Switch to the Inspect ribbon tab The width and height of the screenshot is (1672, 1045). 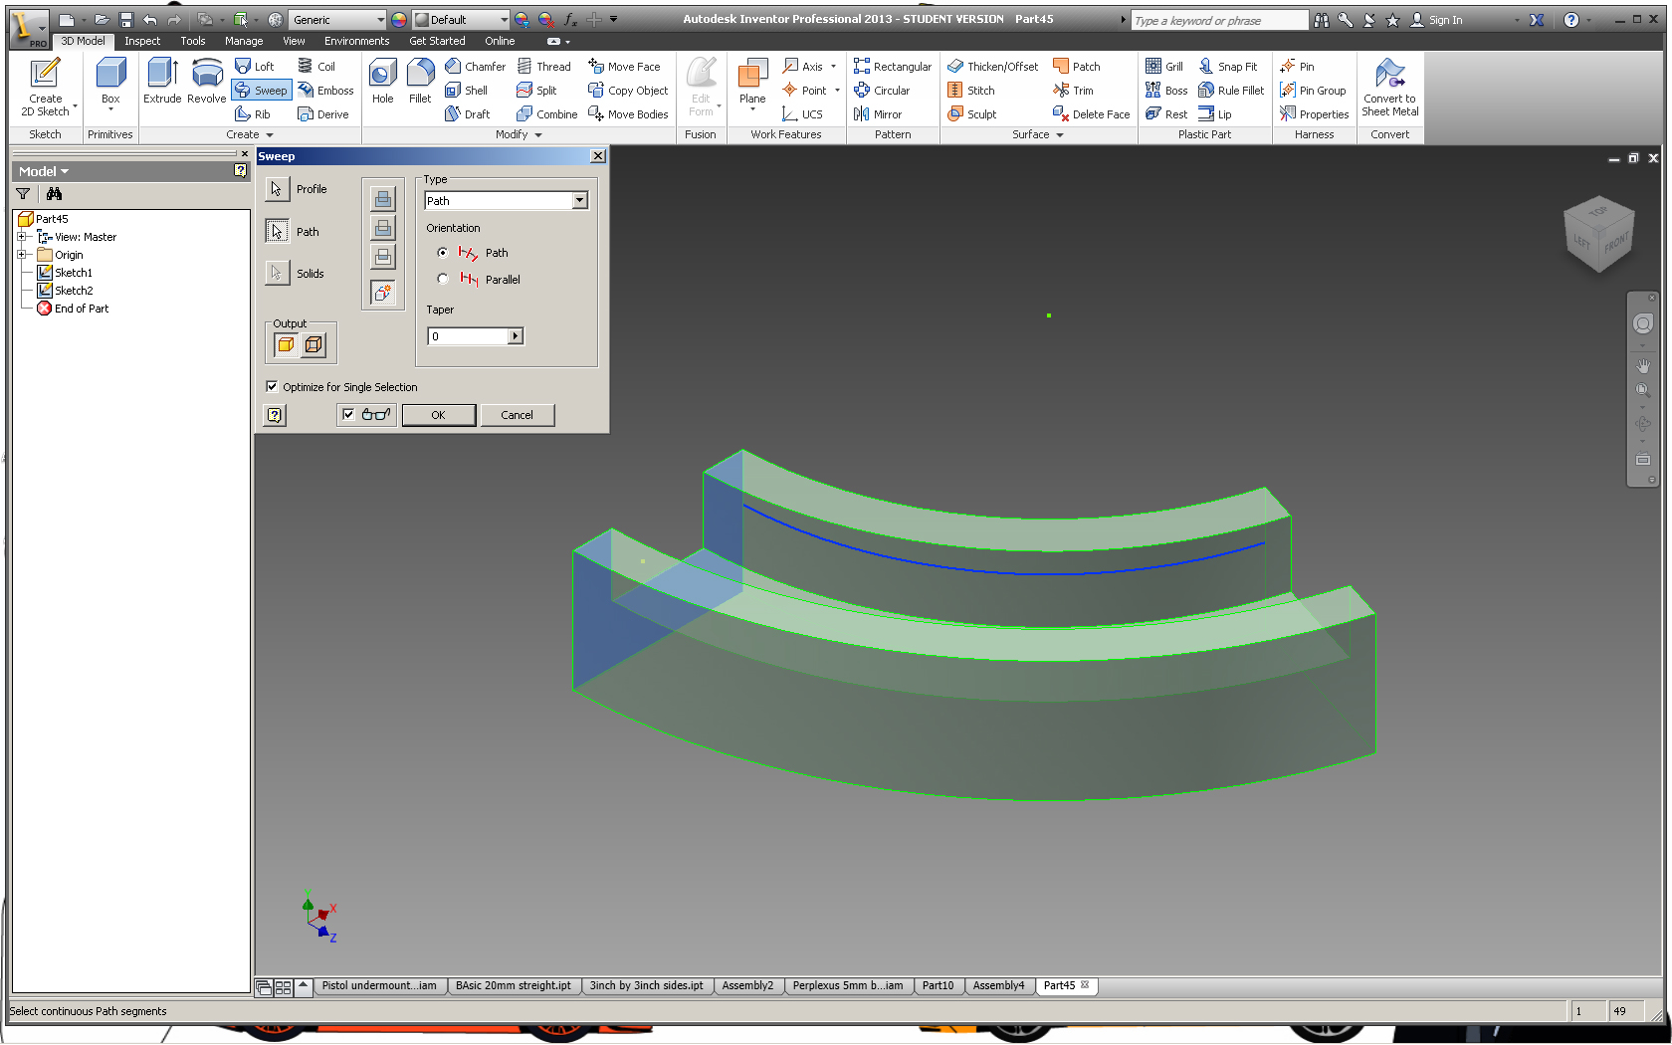click(x=142, y=41)
